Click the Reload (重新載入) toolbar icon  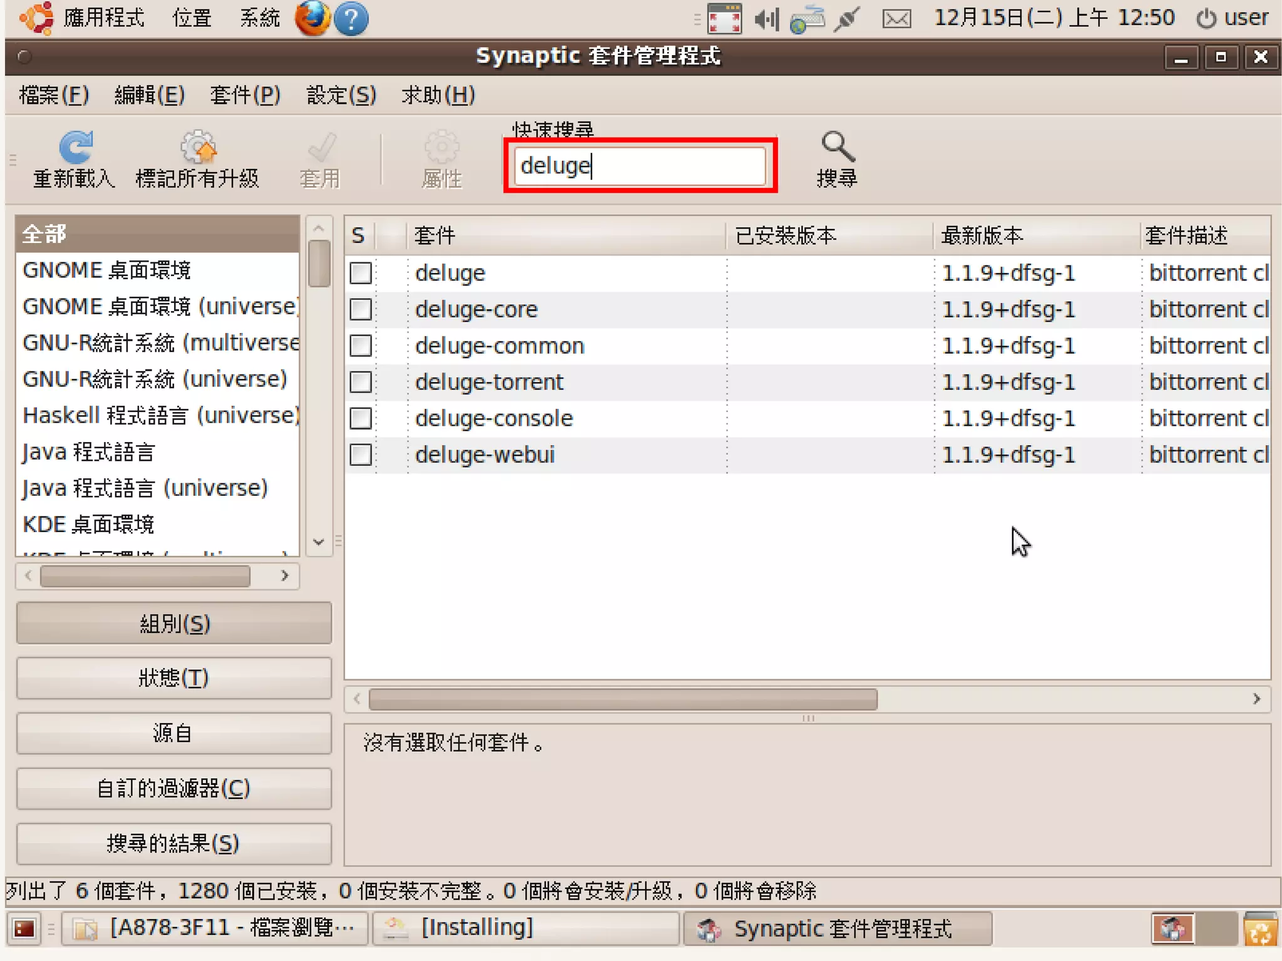click(x=75, y=148)
